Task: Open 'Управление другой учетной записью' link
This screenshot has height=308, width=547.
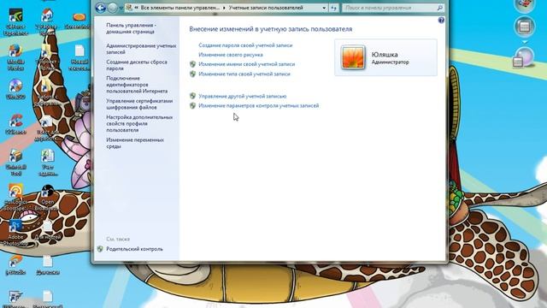Action: 243,96
